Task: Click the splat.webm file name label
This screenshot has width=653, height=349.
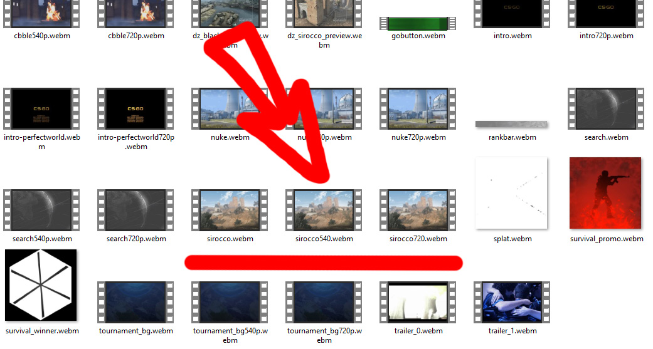Action: point(512,239)
